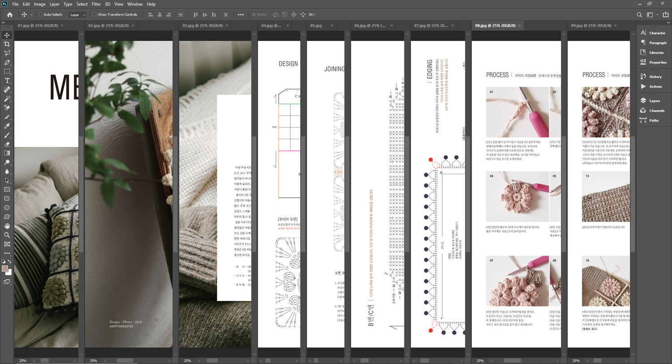The image size is (672, 364).
Task: Swap foreground and background colors
Action: coord(9,261)
